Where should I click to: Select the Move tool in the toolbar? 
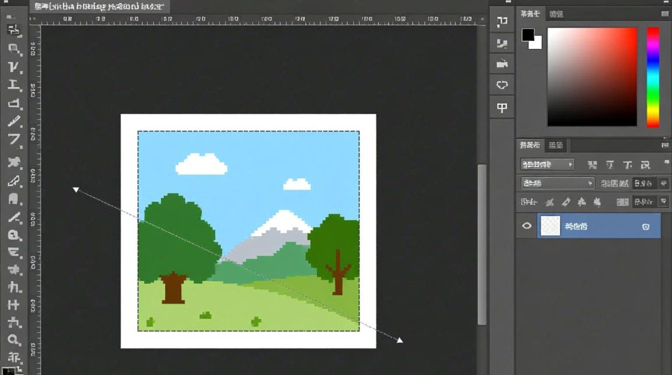tap(13, 29)
